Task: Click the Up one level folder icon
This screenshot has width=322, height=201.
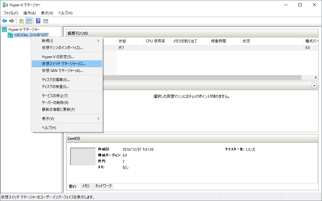Action: coord(21,21)
